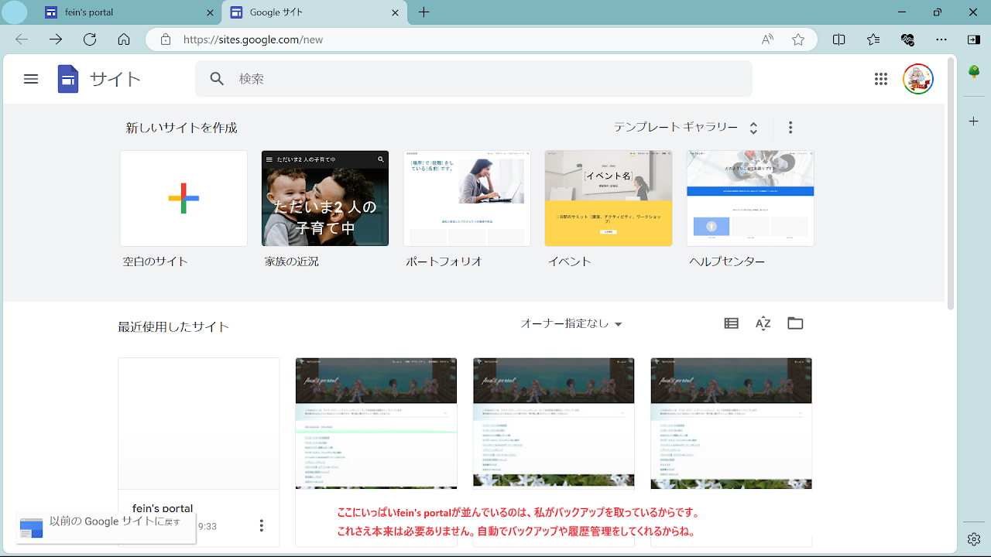
Task: Activate the read aloud icon
Action: click(x=767, y=39)
